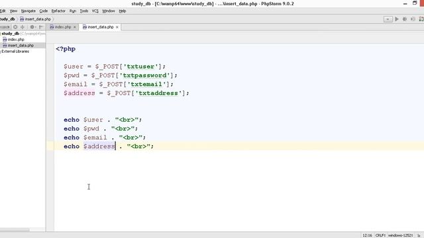The width and height of the screenshot is (424, 238).
Task: Click the collapse all icon in project panel
Action: (x=23, y=27)
